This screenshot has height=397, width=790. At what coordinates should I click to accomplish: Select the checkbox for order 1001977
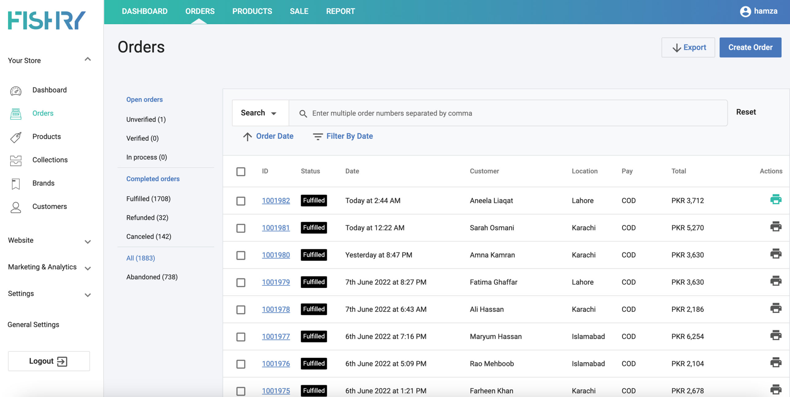click(241, 337)
